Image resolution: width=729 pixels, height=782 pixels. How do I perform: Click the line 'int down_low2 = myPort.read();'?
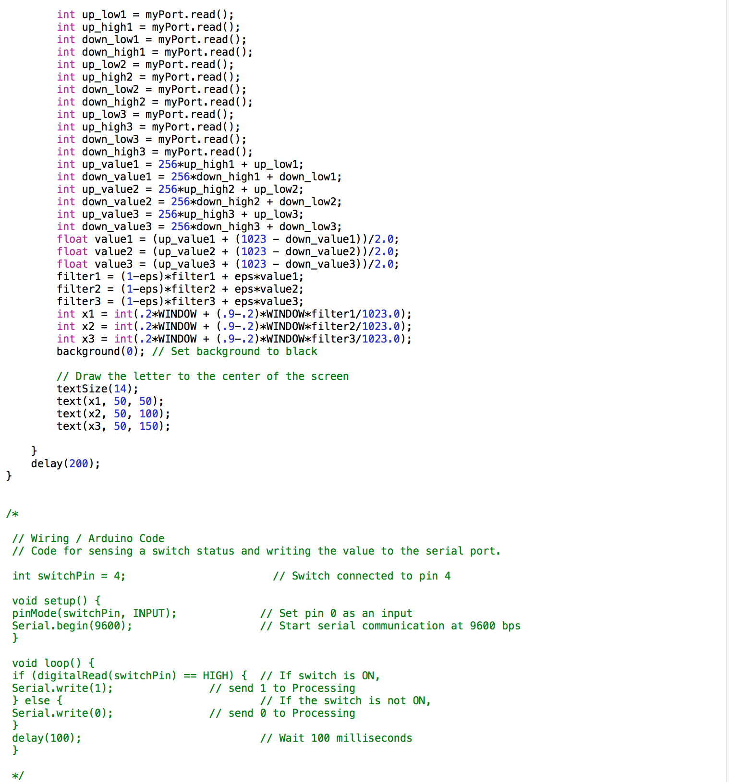pos(151,90)
